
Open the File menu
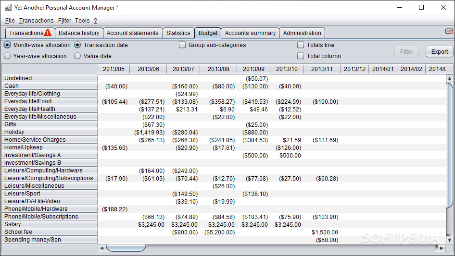(10, 21)
